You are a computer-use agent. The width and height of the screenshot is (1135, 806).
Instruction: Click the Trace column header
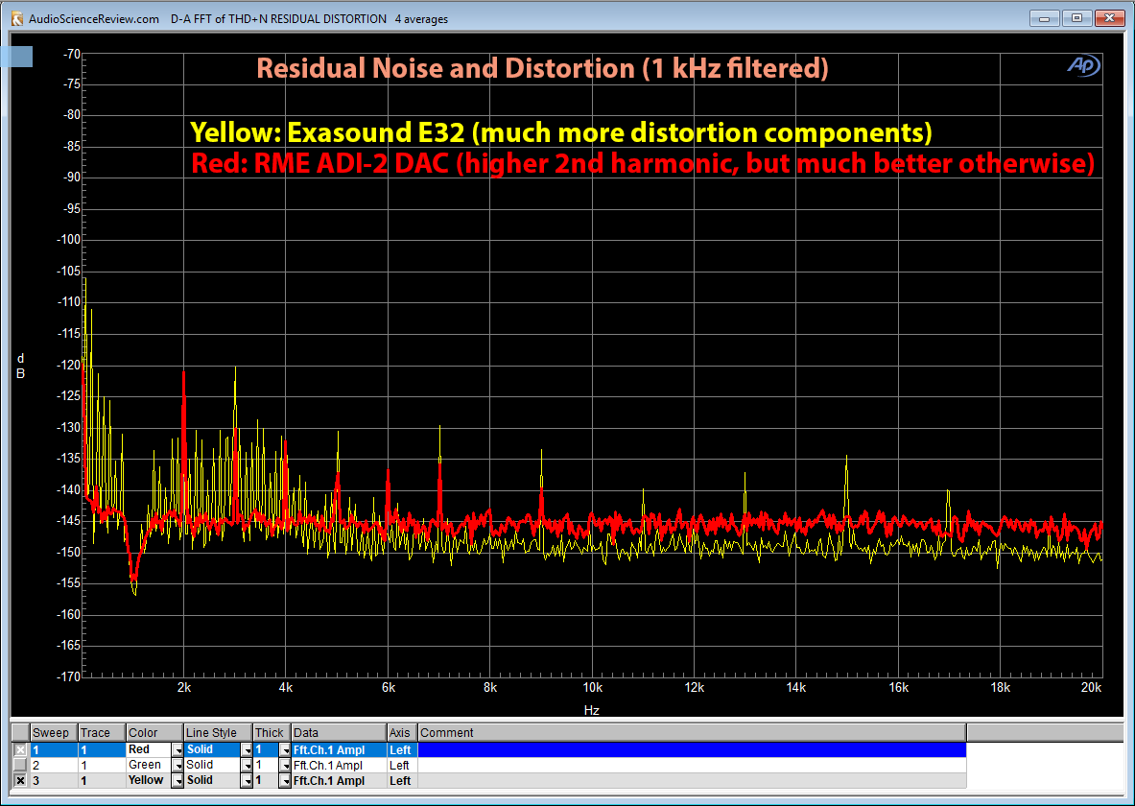click(102, 733)
